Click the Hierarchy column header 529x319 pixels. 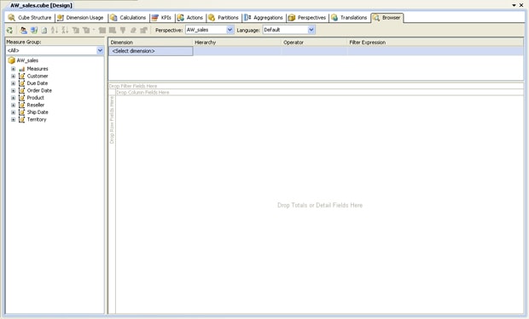coord(237,43)
